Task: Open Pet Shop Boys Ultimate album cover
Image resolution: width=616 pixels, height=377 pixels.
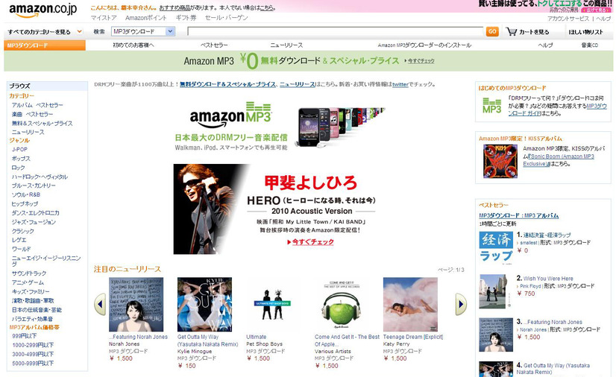Action: (x=273, y=305)
